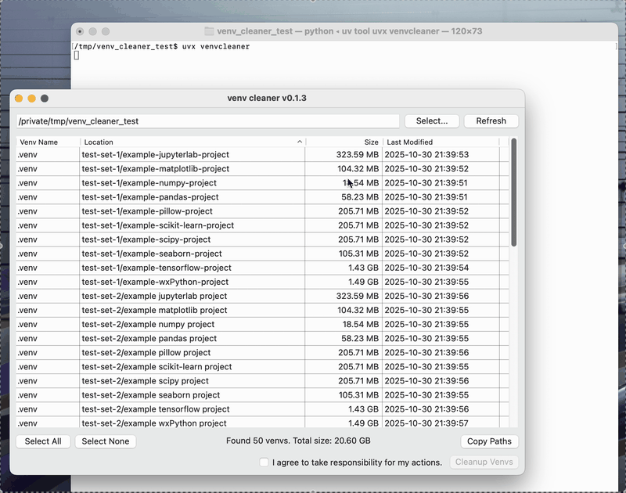Click the Select None button
This screenshot has width=626, height=493.
coord(106,441)
